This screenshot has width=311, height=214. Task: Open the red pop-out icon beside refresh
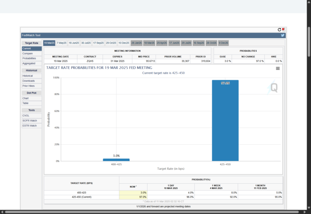pyautogui.click(x=283, y=30)
